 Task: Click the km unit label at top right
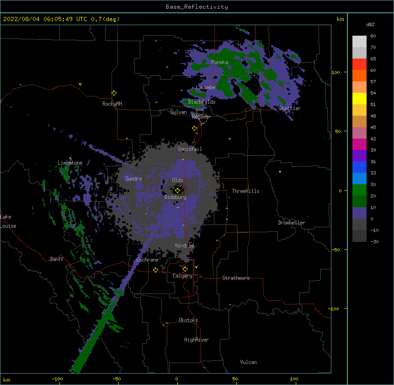click(x=341, y=19)
